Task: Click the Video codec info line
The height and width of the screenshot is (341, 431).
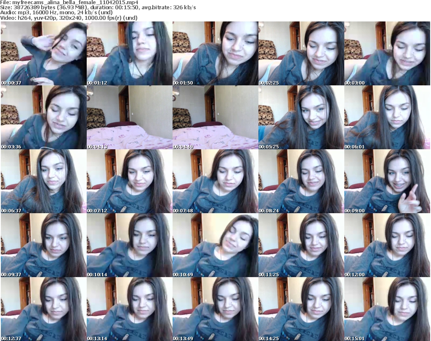Action: click(x=69, y=18)
